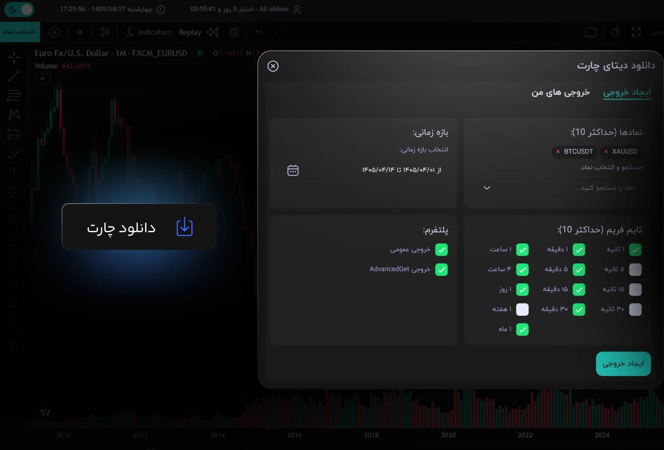Uncheck the خروجی AdvancedGet platform checkbox
This screenshot has width=664, height=450.
coord(442,269)
